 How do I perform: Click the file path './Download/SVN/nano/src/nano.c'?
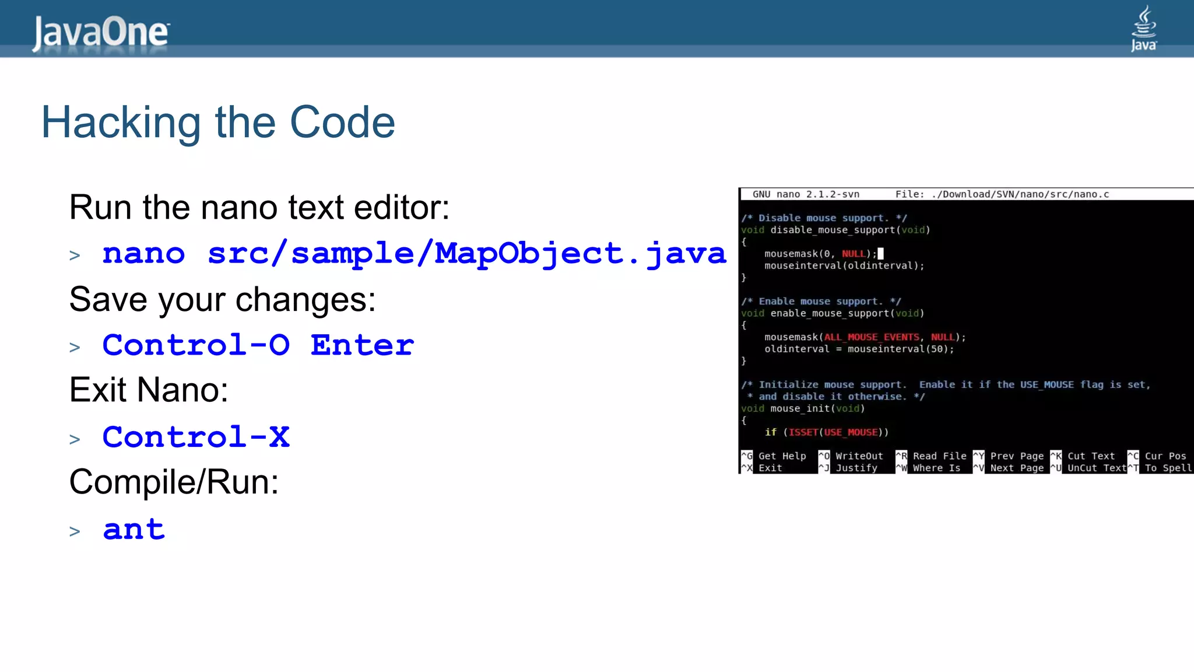pyautogui.click(x=1020, y=194)
